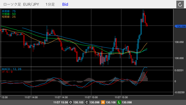Toggle the 長期線 75 moving average label
Image resolution: width=186 pixels, height=105 pixels.
click(9, 11)
